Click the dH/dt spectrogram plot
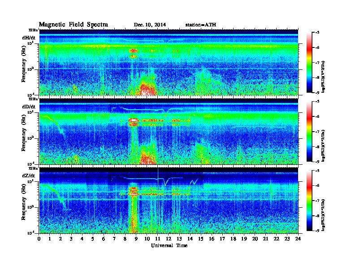355x274 pixels. point(169,62)
